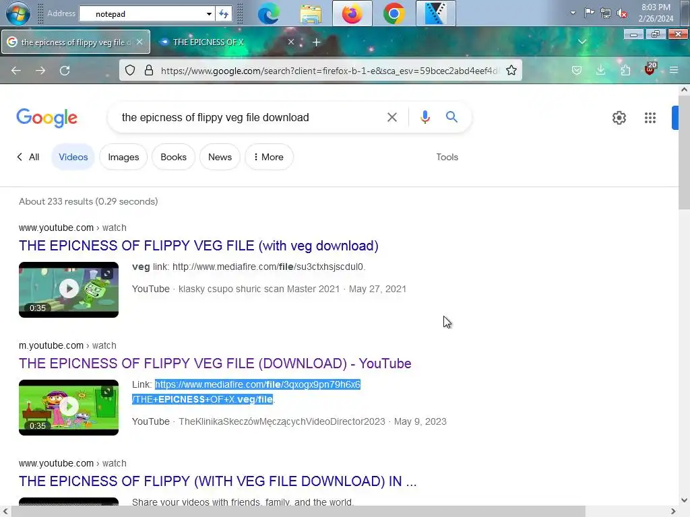This screenshot has width=690, height=517.
Task: Go back one page in Firefox
Action: click(x=16, y=70)
